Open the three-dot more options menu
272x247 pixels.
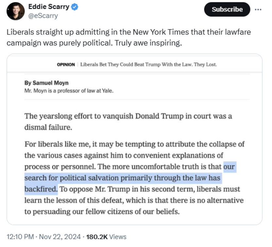point(258,9)
